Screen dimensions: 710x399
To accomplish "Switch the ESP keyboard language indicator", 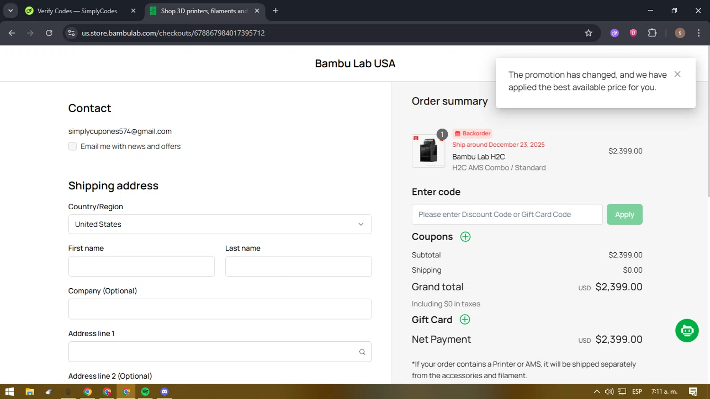I will tap(637, 391).
